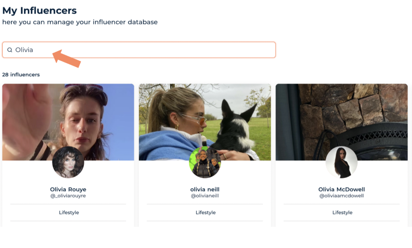
Task: Click the magnifying glass search icon
Action: 10,50
